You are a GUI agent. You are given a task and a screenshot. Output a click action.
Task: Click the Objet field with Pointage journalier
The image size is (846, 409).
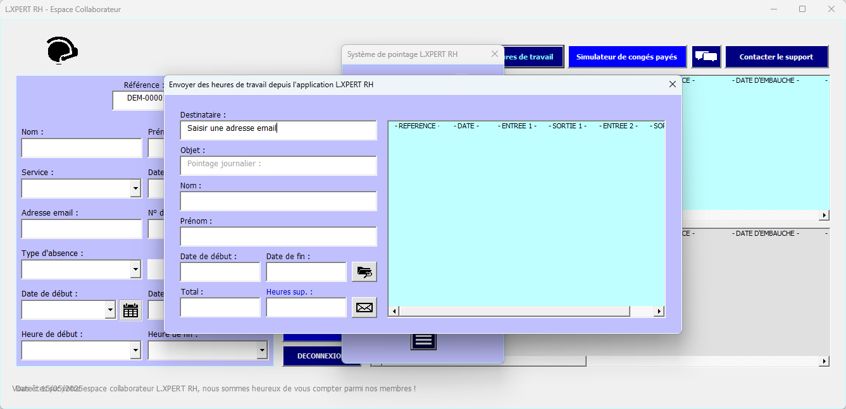tap(278, 166)
